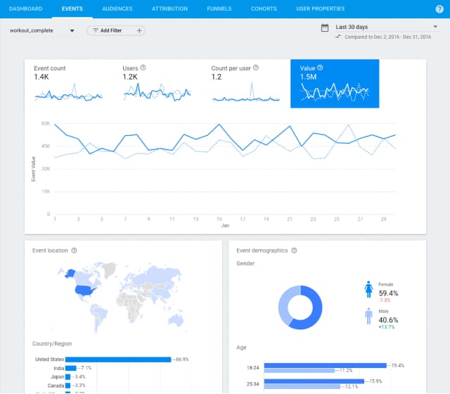Switch to the Cohorts tab
Image resolution: width=450 pixels, height=394 pixels.
(264, 9)
